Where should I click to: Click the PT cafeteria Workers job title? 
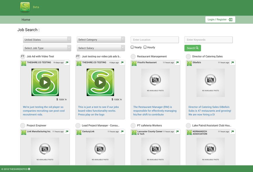149,125
